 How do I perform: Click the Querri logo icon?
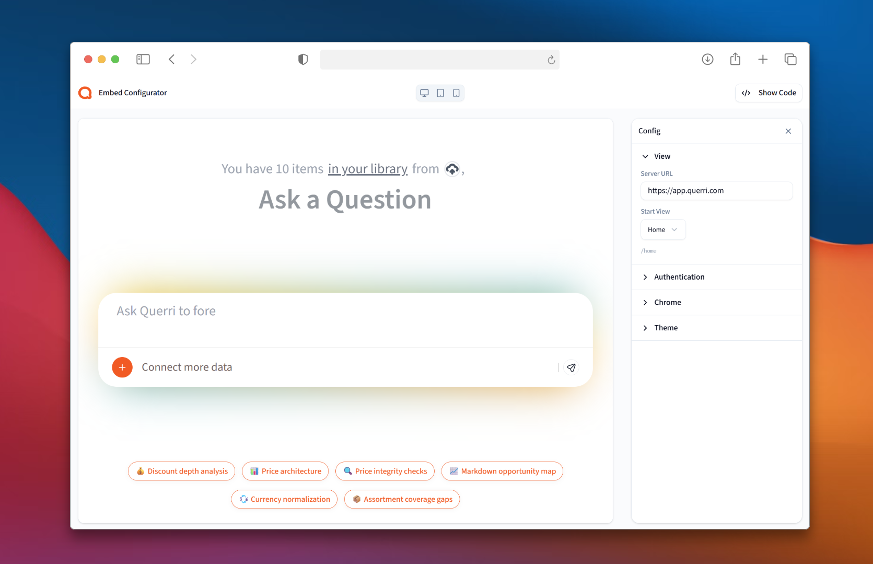point(85,93)
